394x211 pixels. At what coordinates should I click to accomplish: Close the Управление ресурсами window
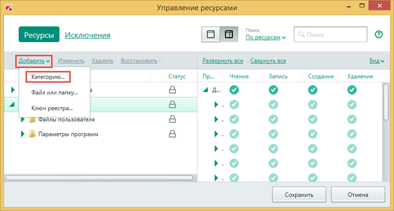tap(379, 6)
